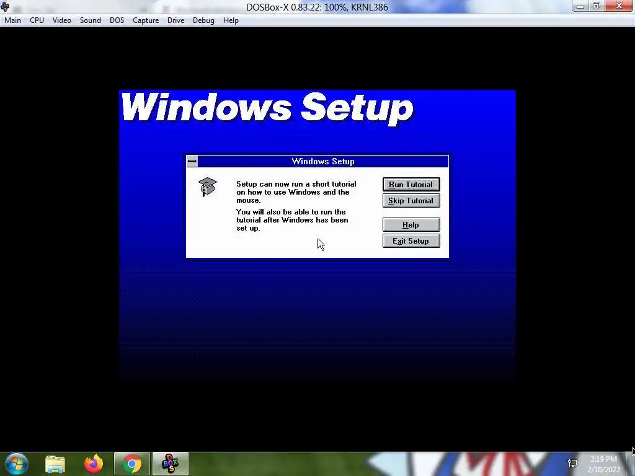Click the DOSBox-X title bar app icon

tap(5, 6)
